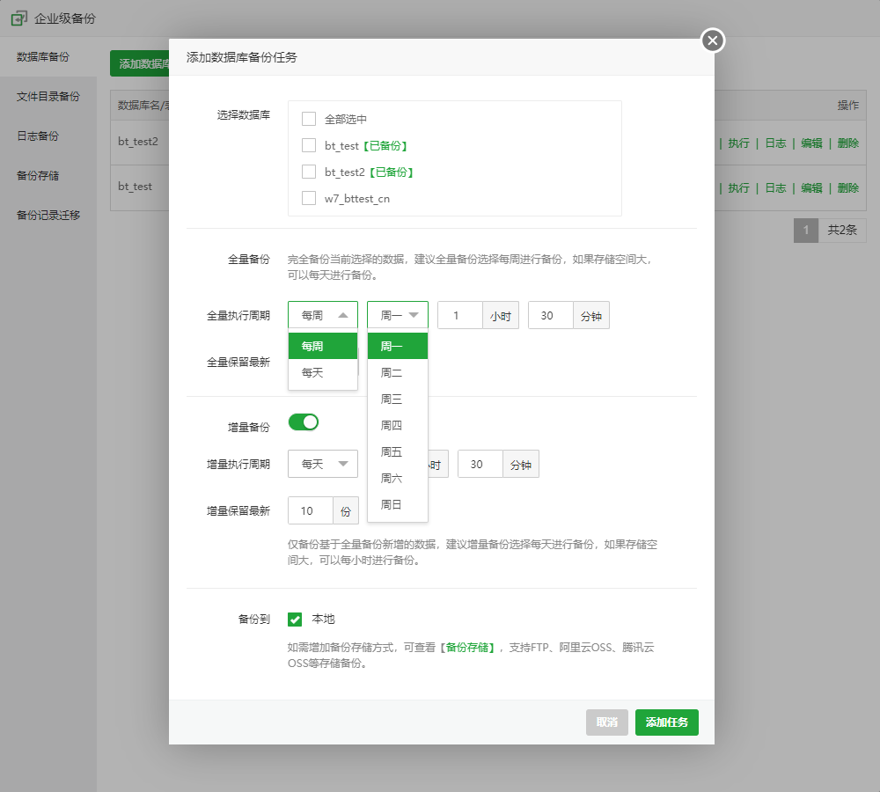Screen dimensions: 880x792
Task: Tick the w7_bttest_cn database checkbox
Action: (x=309, y=198)
